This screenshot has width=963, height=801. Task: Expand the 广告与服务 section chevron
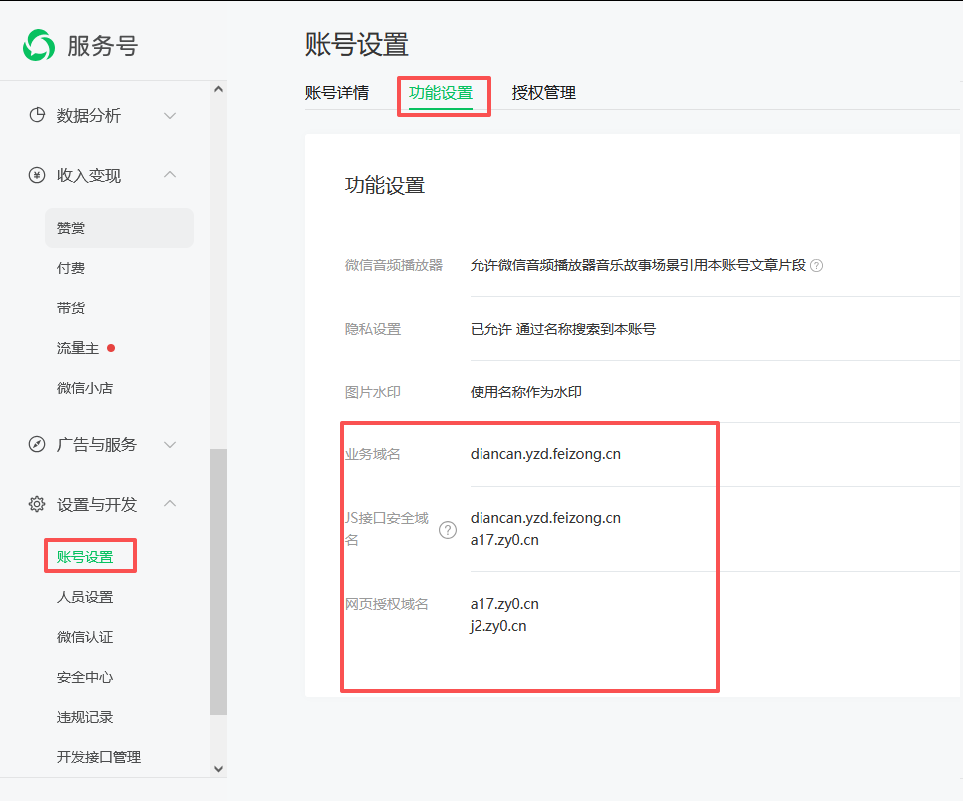pyautogui.click(x=170, y=444)
